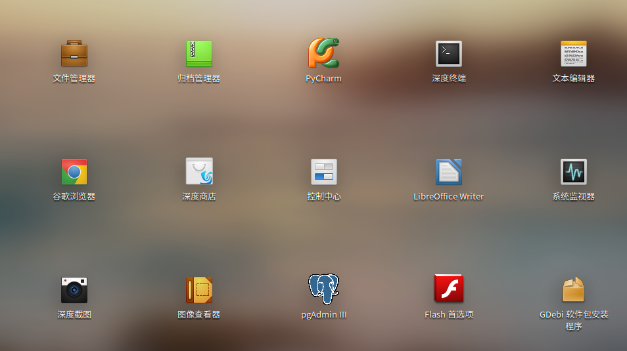The height and width of the screenshot is (351, 627).
Task: Launch 谷歌浏览器 Chrome icon
Action: (74, 172)
